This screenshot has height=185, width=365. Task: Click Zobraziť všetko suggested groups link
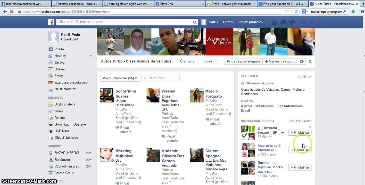[300, 121]
